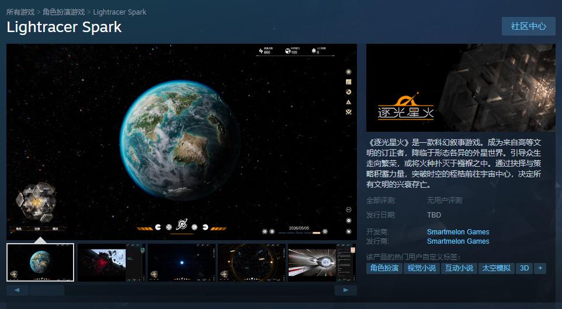The height and width of the screenshot is (309, 562).
Task: Show the blue star screenshot thumbnail
Action: point(181,263)
